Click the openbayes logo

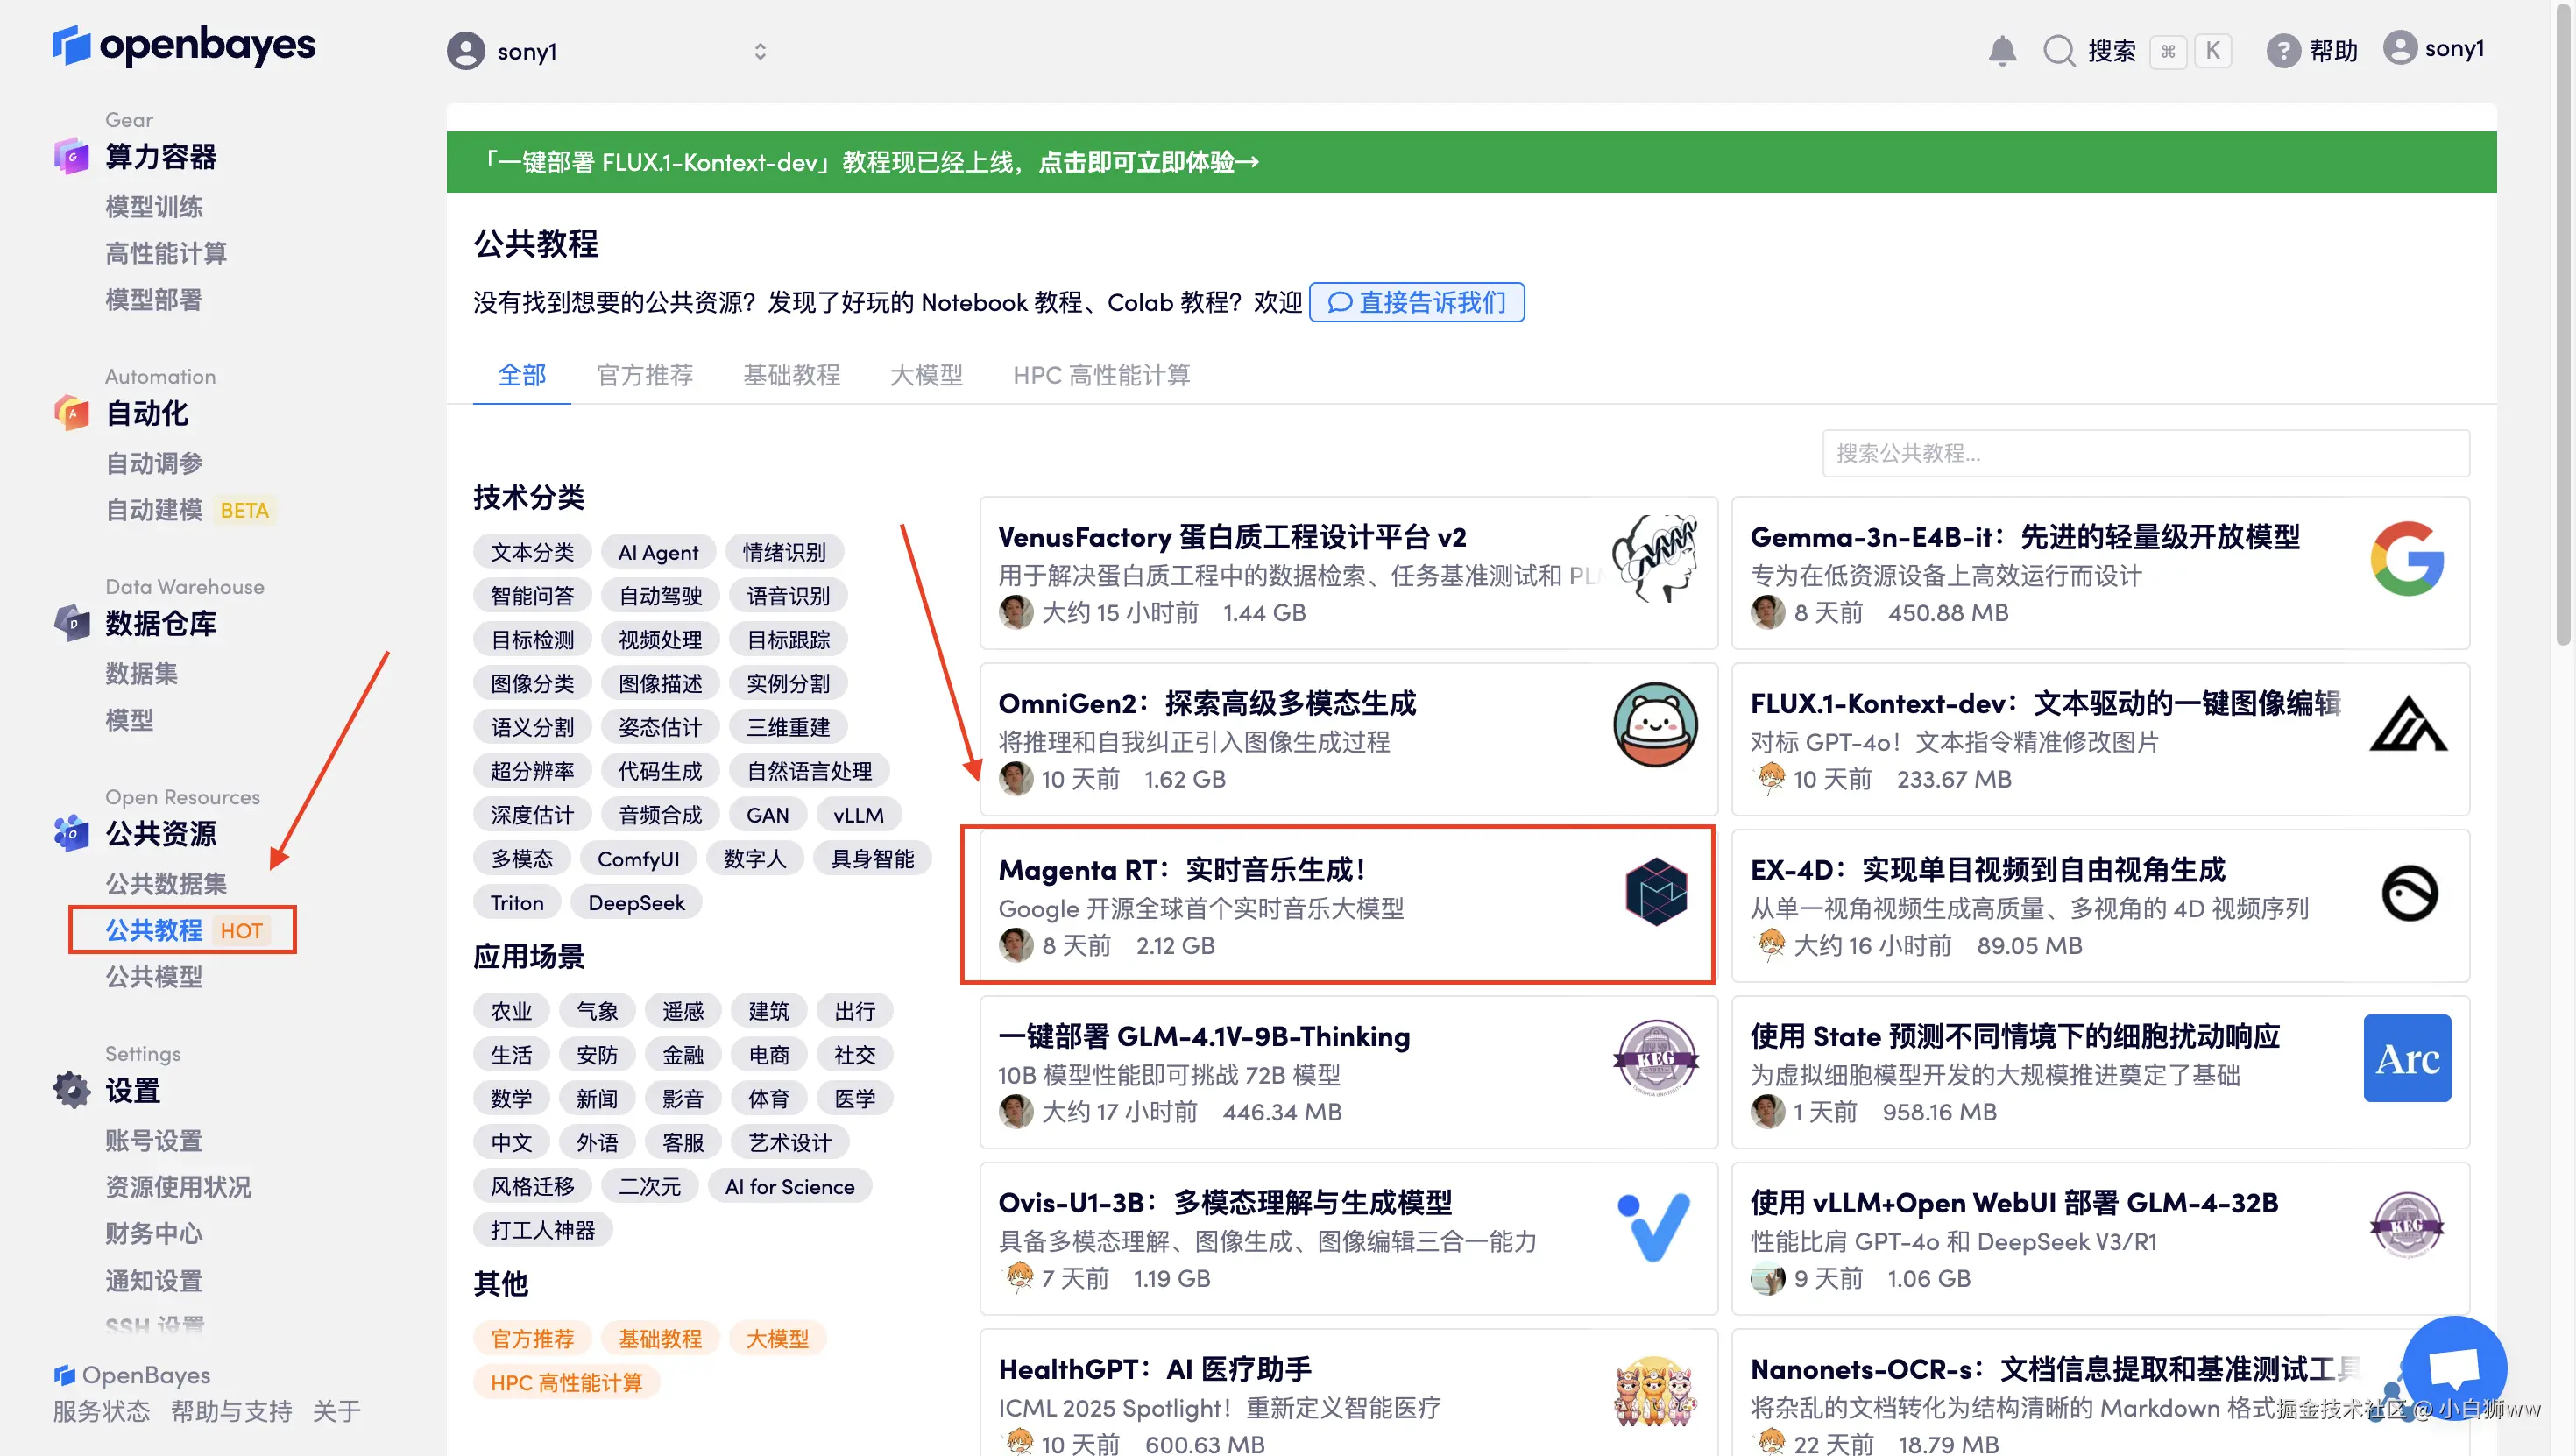pos(184,46)
